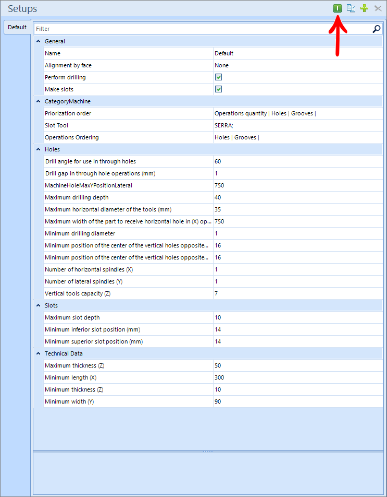This screenshot has width=387, height=497.
Task: Collapse the CategoryMachine section
Action: [x=39, y=101]
